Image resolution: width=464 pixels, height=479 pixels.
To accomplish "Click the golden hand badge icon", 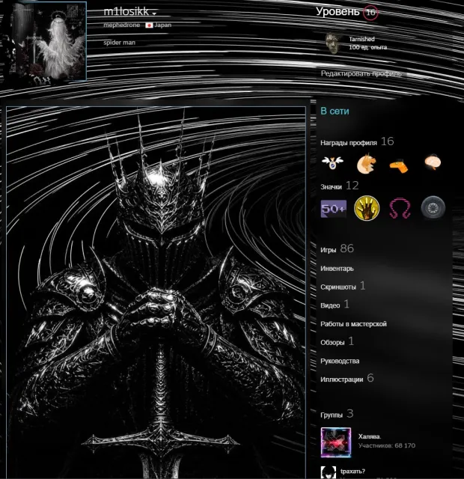I will click(367, 208).
